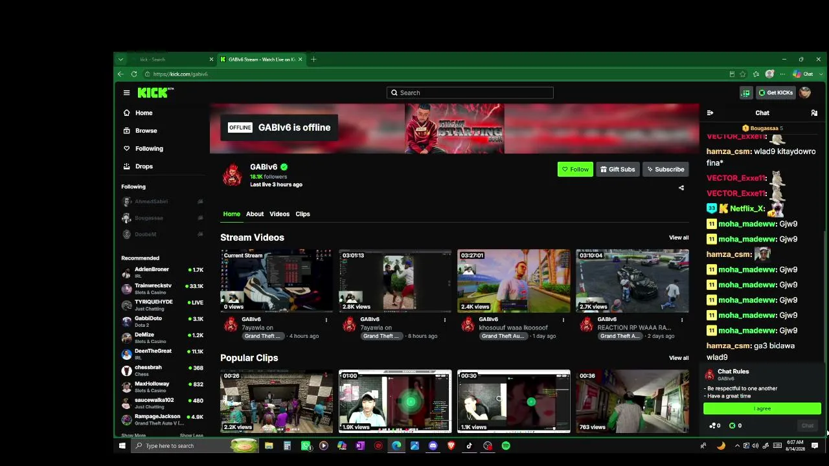Play the 01:00 popular clip
829x466 pixels.
pyautogui.click(x=395, y=401)
